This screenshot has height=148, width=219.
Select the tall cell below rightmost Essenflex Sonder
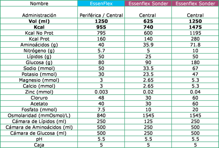click(195, 12)
